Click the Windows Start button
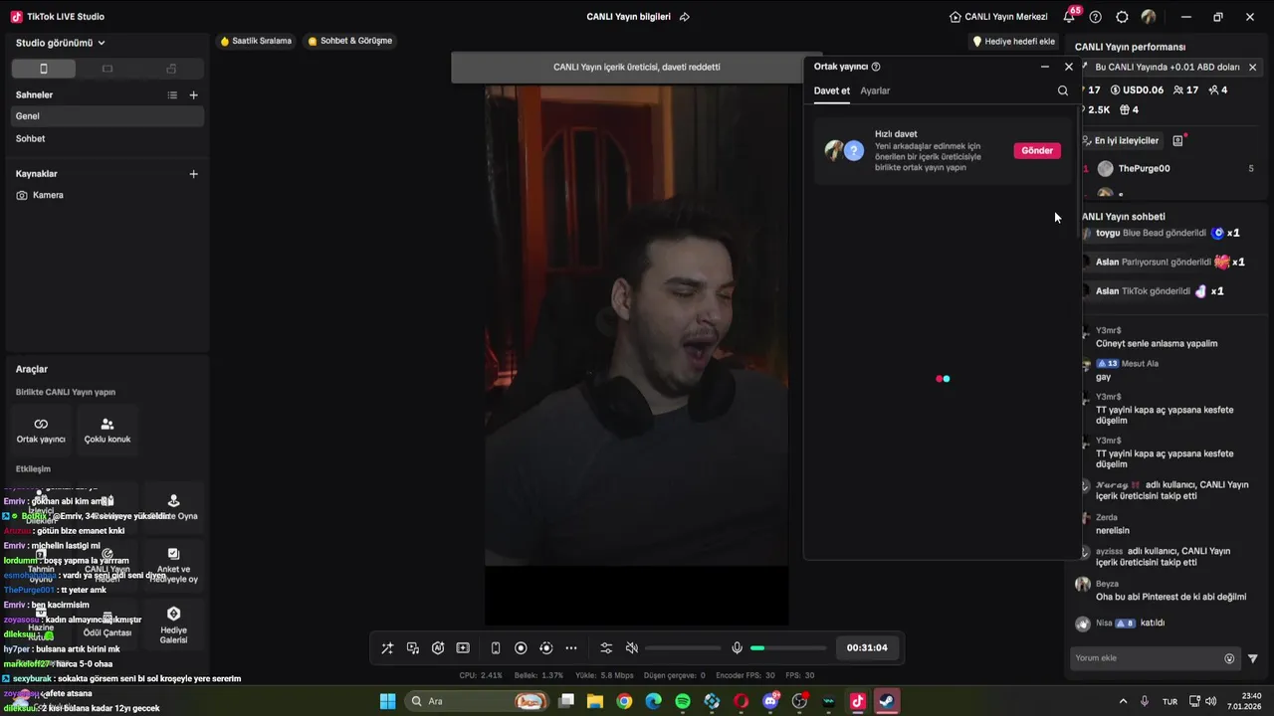This screenshot has height=716, width=1274. pyautogui.click(x=387, y=701)
